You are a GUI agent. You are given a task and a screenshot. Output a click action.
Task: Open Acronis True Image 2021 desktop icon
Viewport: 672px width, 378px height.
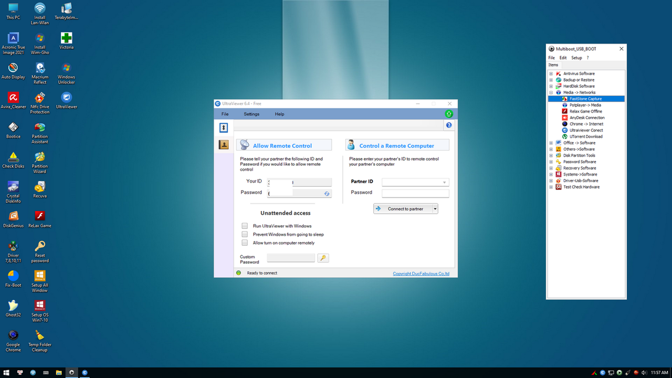coord(13,44)
